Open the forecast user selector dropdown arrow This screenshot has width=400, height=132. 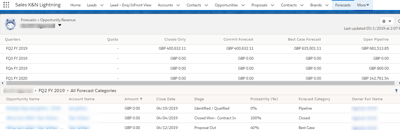coord(60,25)
